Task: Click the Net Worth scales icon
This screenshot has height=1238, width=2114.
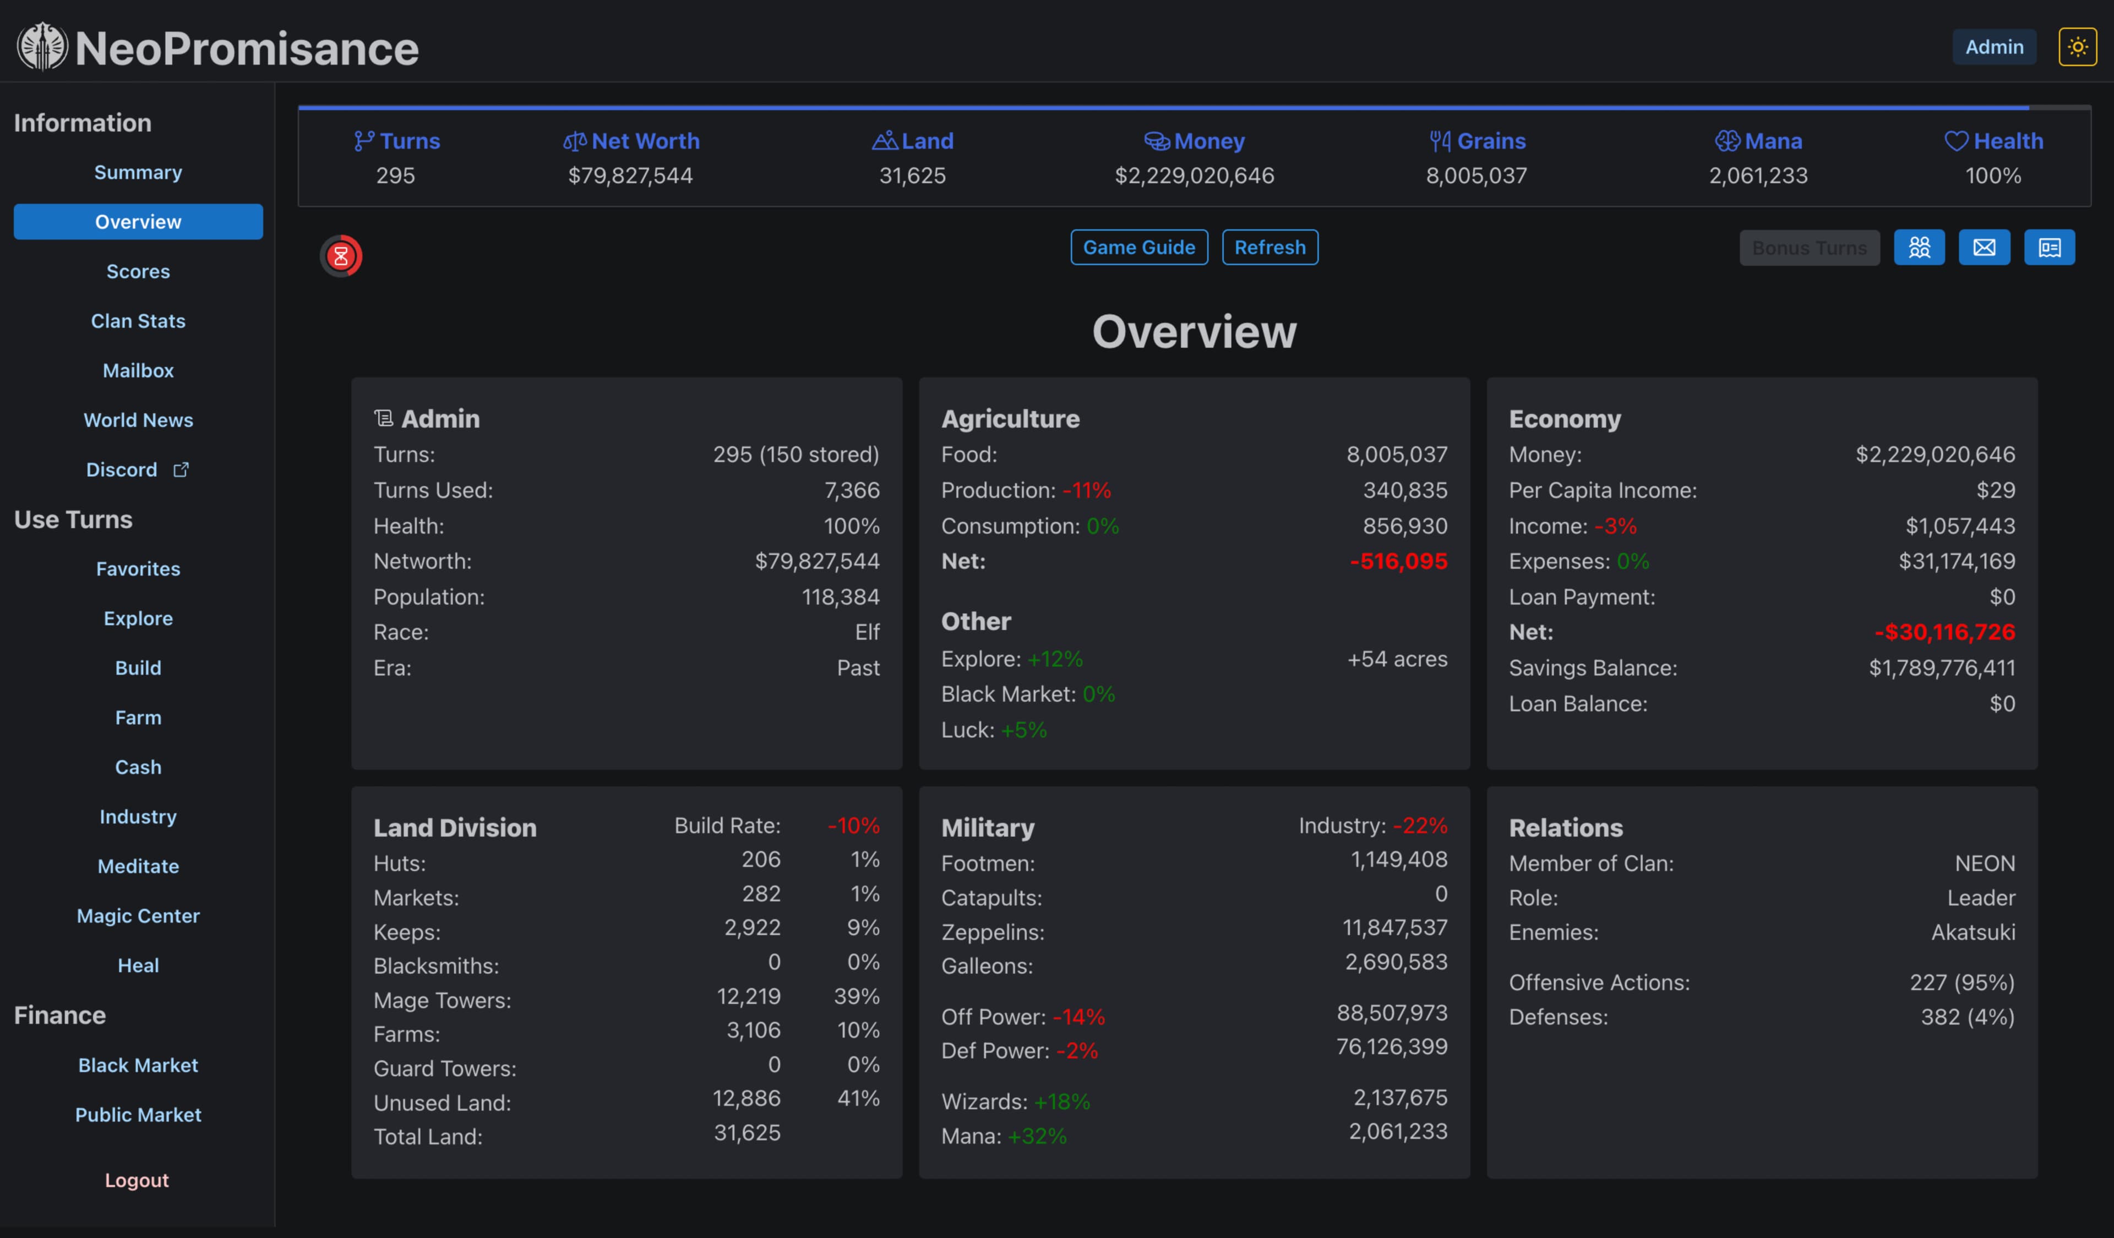Action: pyautogui.click(x=575, y=141)
